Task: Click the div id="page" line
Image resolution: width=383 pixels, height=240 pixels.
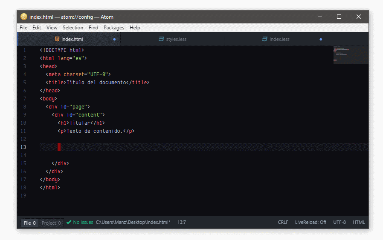Action: coord(68,107)
